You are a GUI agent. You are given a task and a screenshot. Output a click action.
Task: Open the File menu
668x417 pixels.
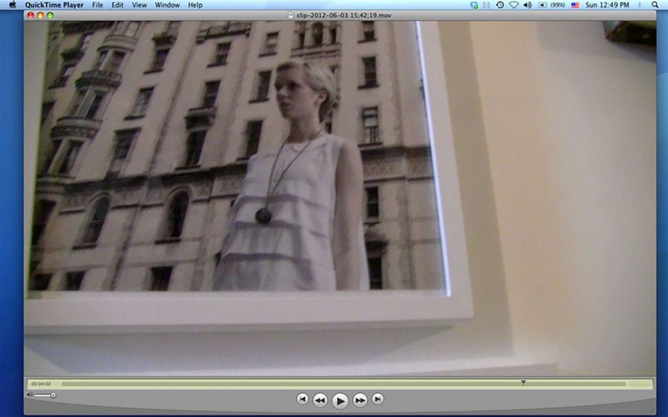pos(97,5)
